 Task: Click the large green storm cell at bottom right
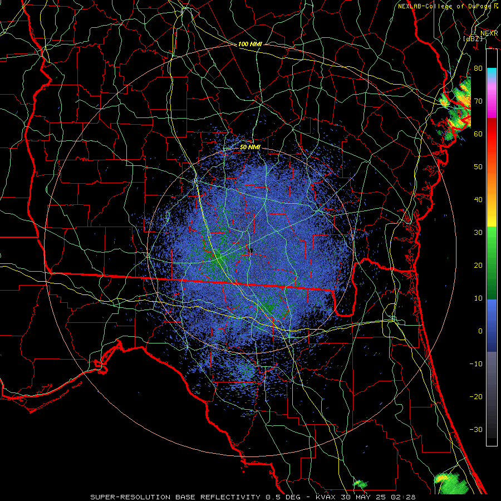451,483
